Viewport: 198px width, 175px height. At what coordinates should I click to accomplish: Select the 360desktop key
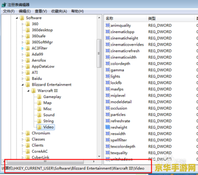[42, 30]
